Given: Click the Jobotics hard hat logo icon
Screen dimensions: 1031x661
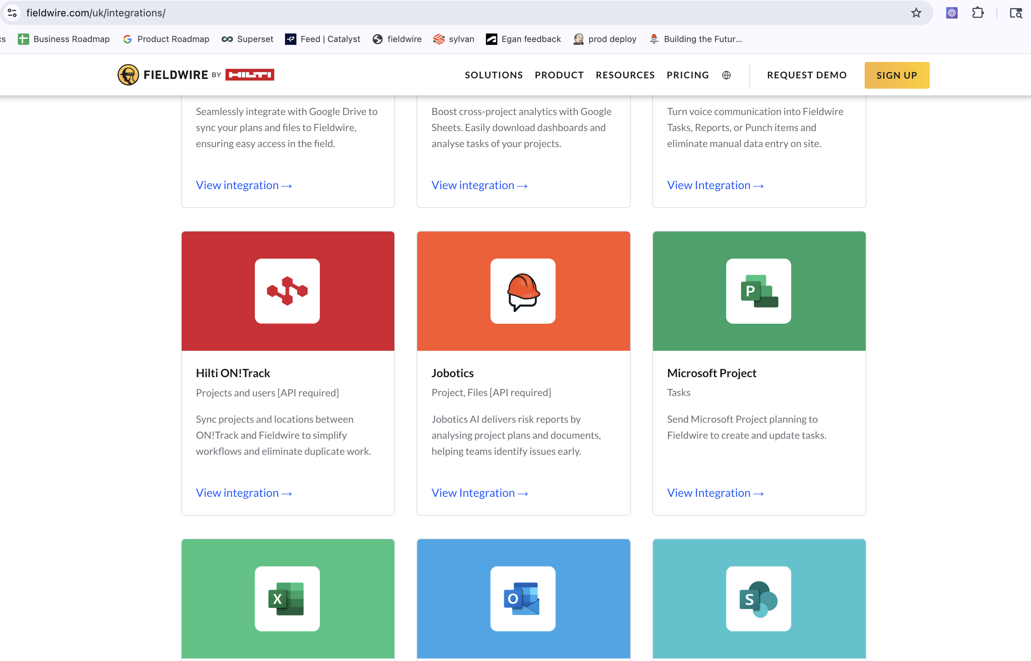Looking at the screenshot, I should (x=523, y=291).
